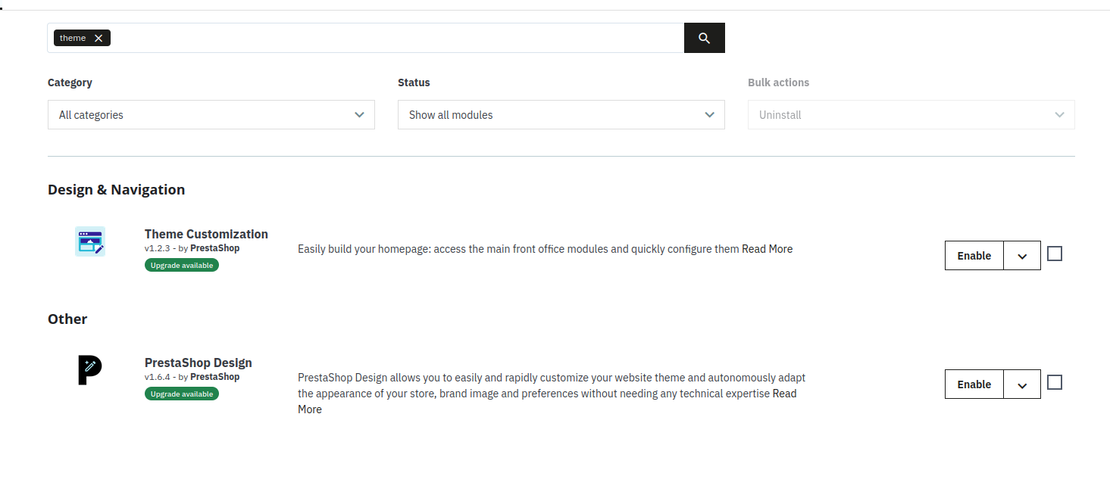Click the Theme Customization module title
The height and width of the screenshot is (498, 1110).
pyautogui.click(x=206, y=234)
